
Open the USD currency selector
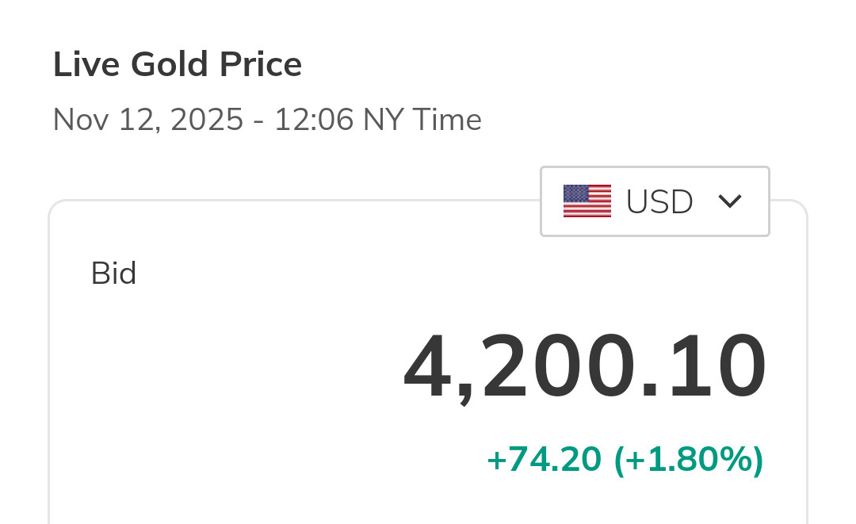point(655,201)
